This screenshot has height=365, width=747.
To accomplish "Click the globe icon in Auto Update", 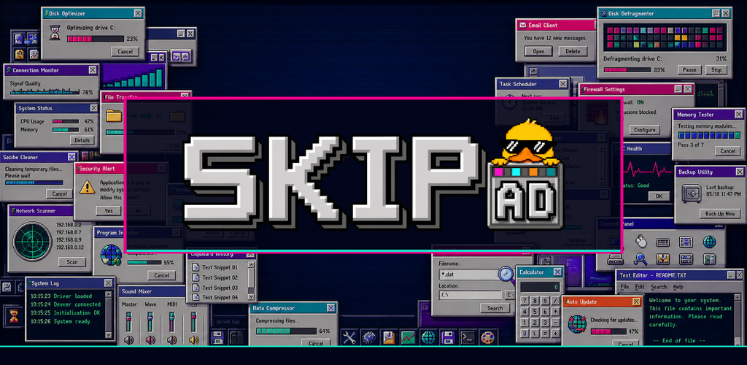I will pos(577,324).
